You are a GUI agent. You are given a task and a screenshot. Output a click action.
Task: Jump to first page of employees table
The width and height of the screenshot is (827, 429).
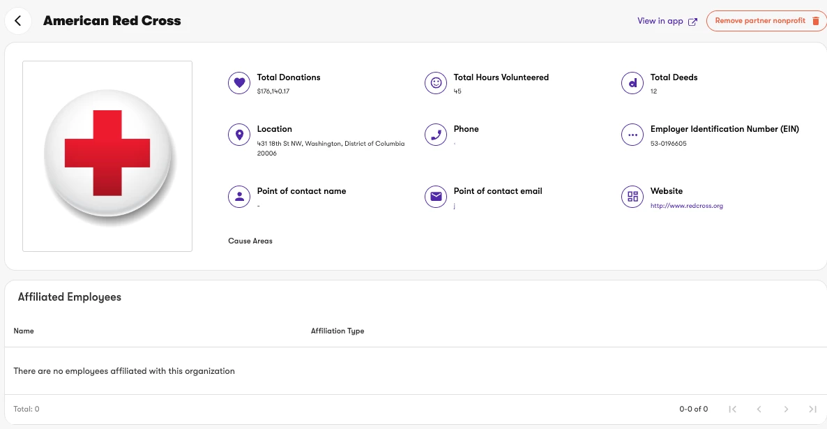732,409
